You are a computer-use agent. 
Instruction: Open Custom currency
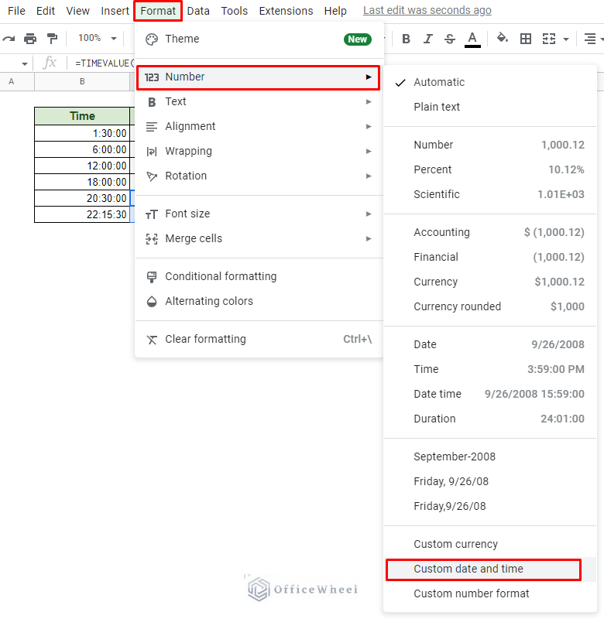pos(490,544)
